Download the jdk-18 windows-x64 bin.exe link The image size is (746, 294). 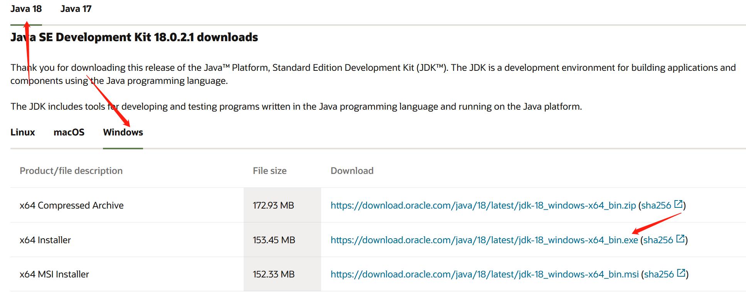pyautogui.click(x=484, y=240)
